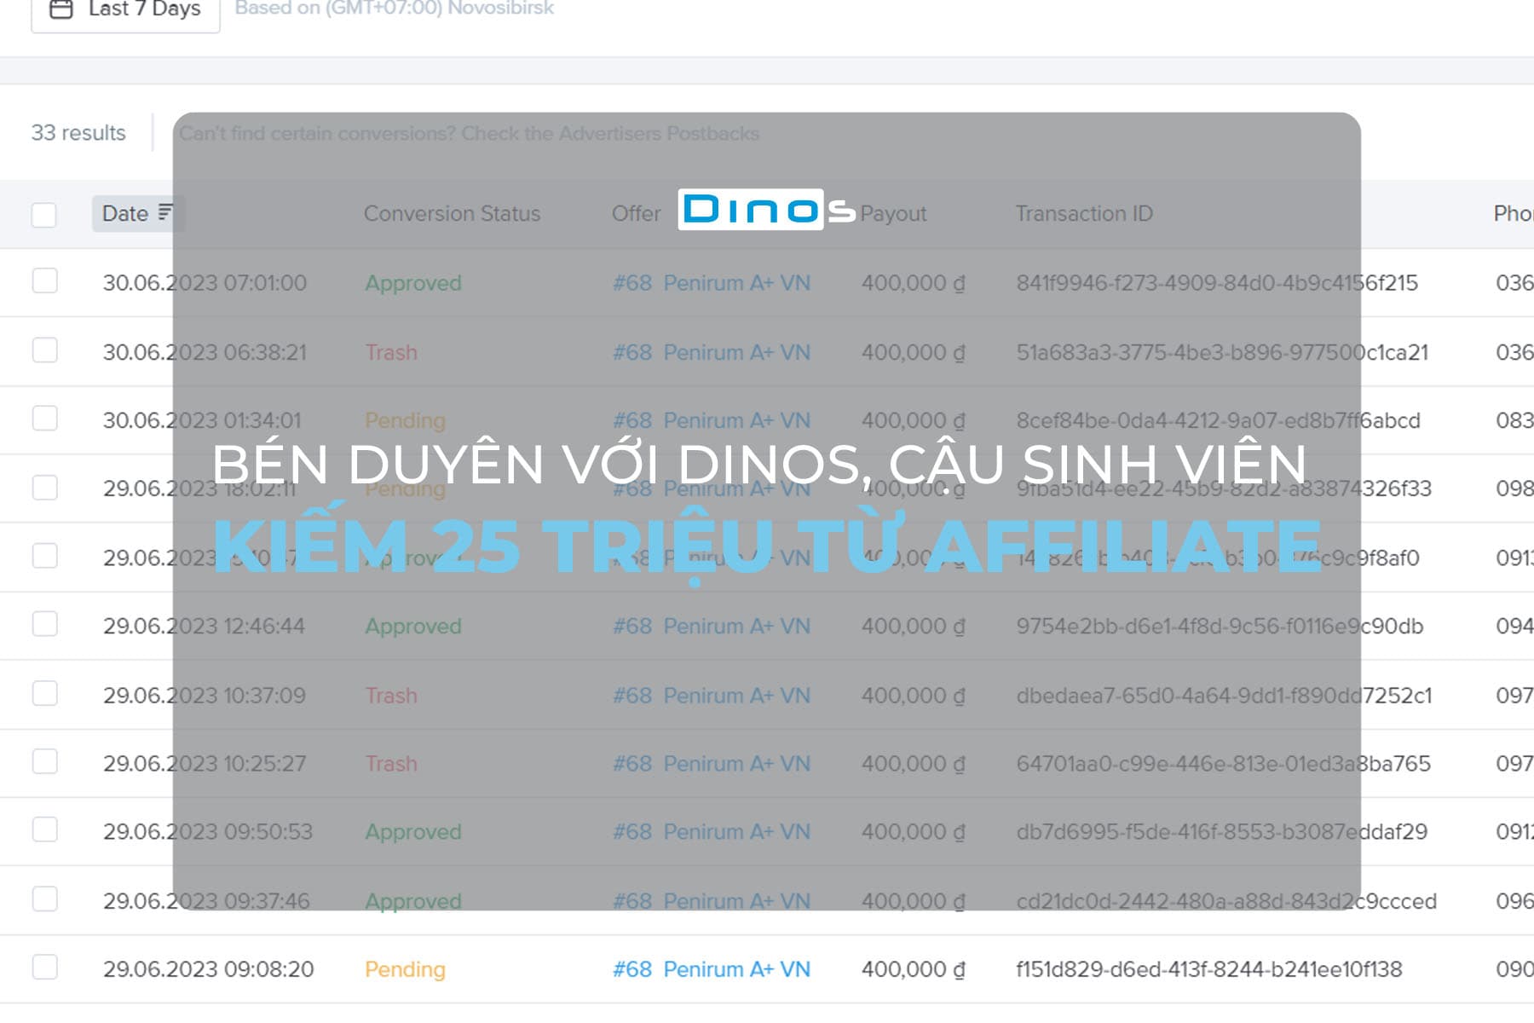This screenshot has height=1023, width=1534.
Task: Click the 33 results label
Action: click(x=79, y=133)
